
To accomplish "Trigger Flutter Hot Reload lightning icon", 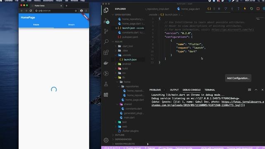I will pyautogui.click(x=245, y=9).
